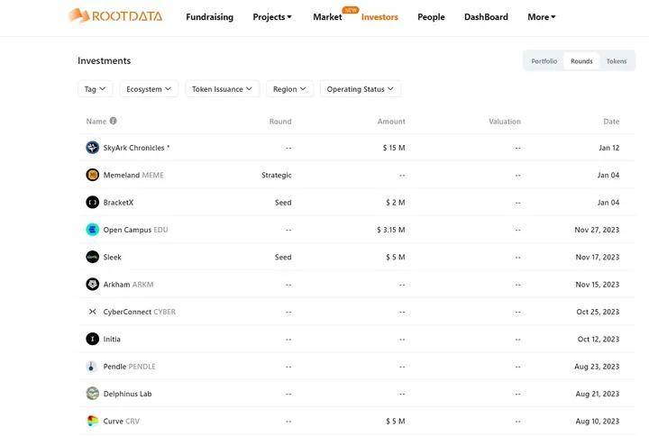Click the Sleek project icon

tap(92, 257)
